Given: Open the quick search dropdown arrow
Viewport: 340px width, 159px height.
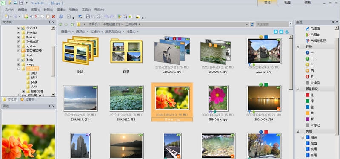Looking at the screenshot, I should (x=291, y=24).
